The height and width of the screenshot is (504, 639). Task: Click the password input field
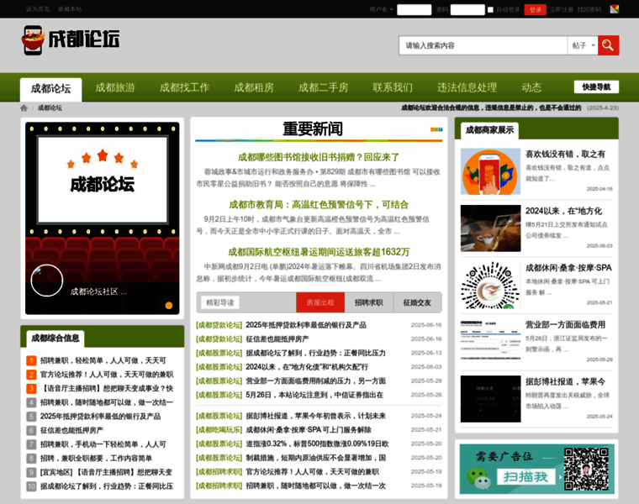pyautogui.click(x=467, y=9)
